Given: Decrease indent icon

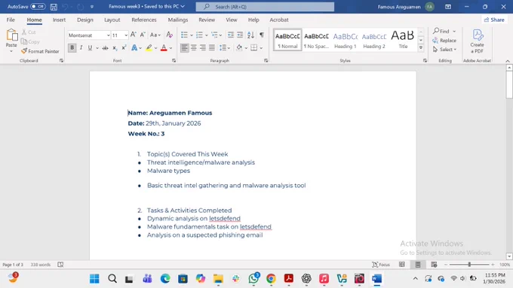Looking at the screenshot, I should point(231,35).
